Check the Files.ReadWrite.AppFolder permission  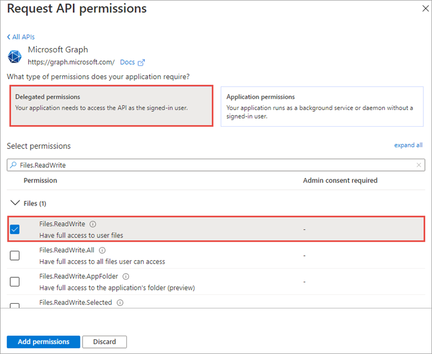[x=15, y=282]
